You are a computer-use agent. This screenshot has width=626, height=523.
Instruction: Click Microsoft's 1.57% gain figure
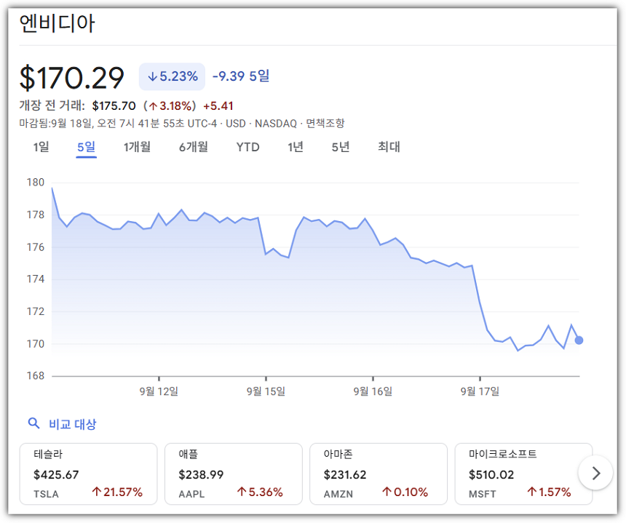pyautogui.click(x=549, y=492)
